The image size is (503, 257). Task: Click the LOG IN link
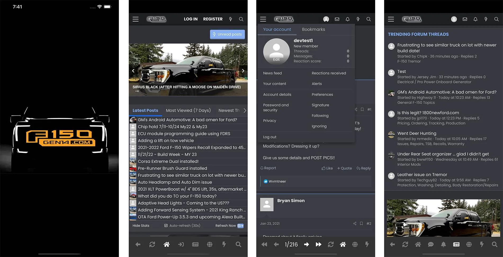191,19
